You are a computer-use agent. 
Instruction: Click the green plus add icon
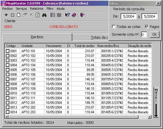click(x=6, y=15)
